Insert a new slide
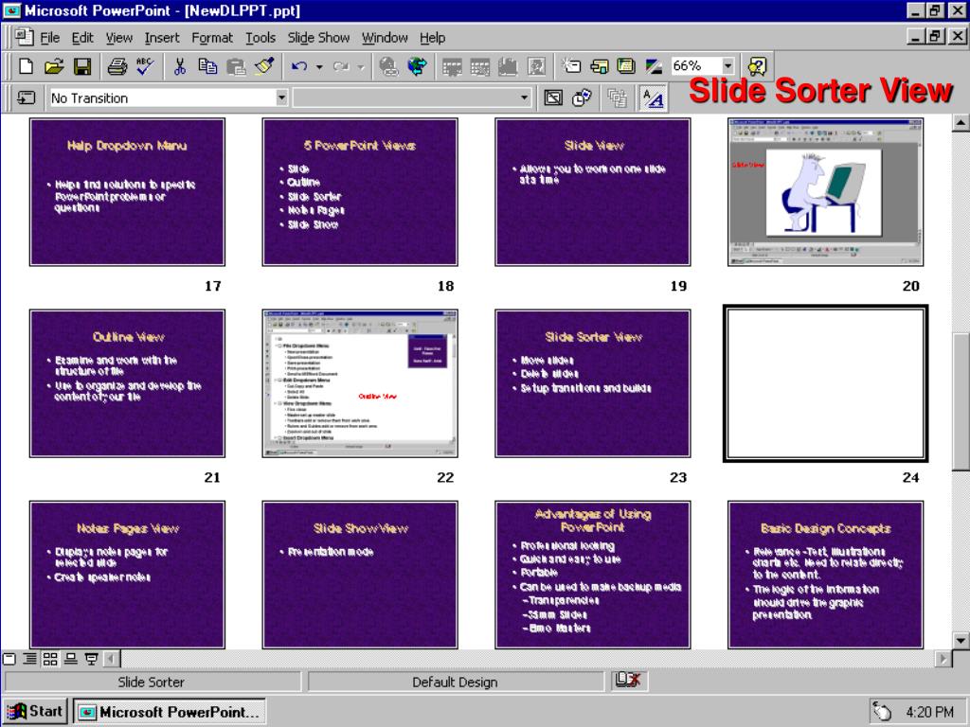This screenshot has height=727, width=970. pyautogui.click(x=570, y=66)
